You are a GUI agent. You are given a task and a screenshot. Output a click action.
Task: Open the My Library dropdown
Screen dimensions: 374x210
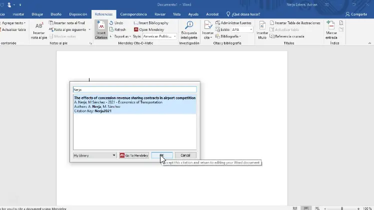click(94, 155)
